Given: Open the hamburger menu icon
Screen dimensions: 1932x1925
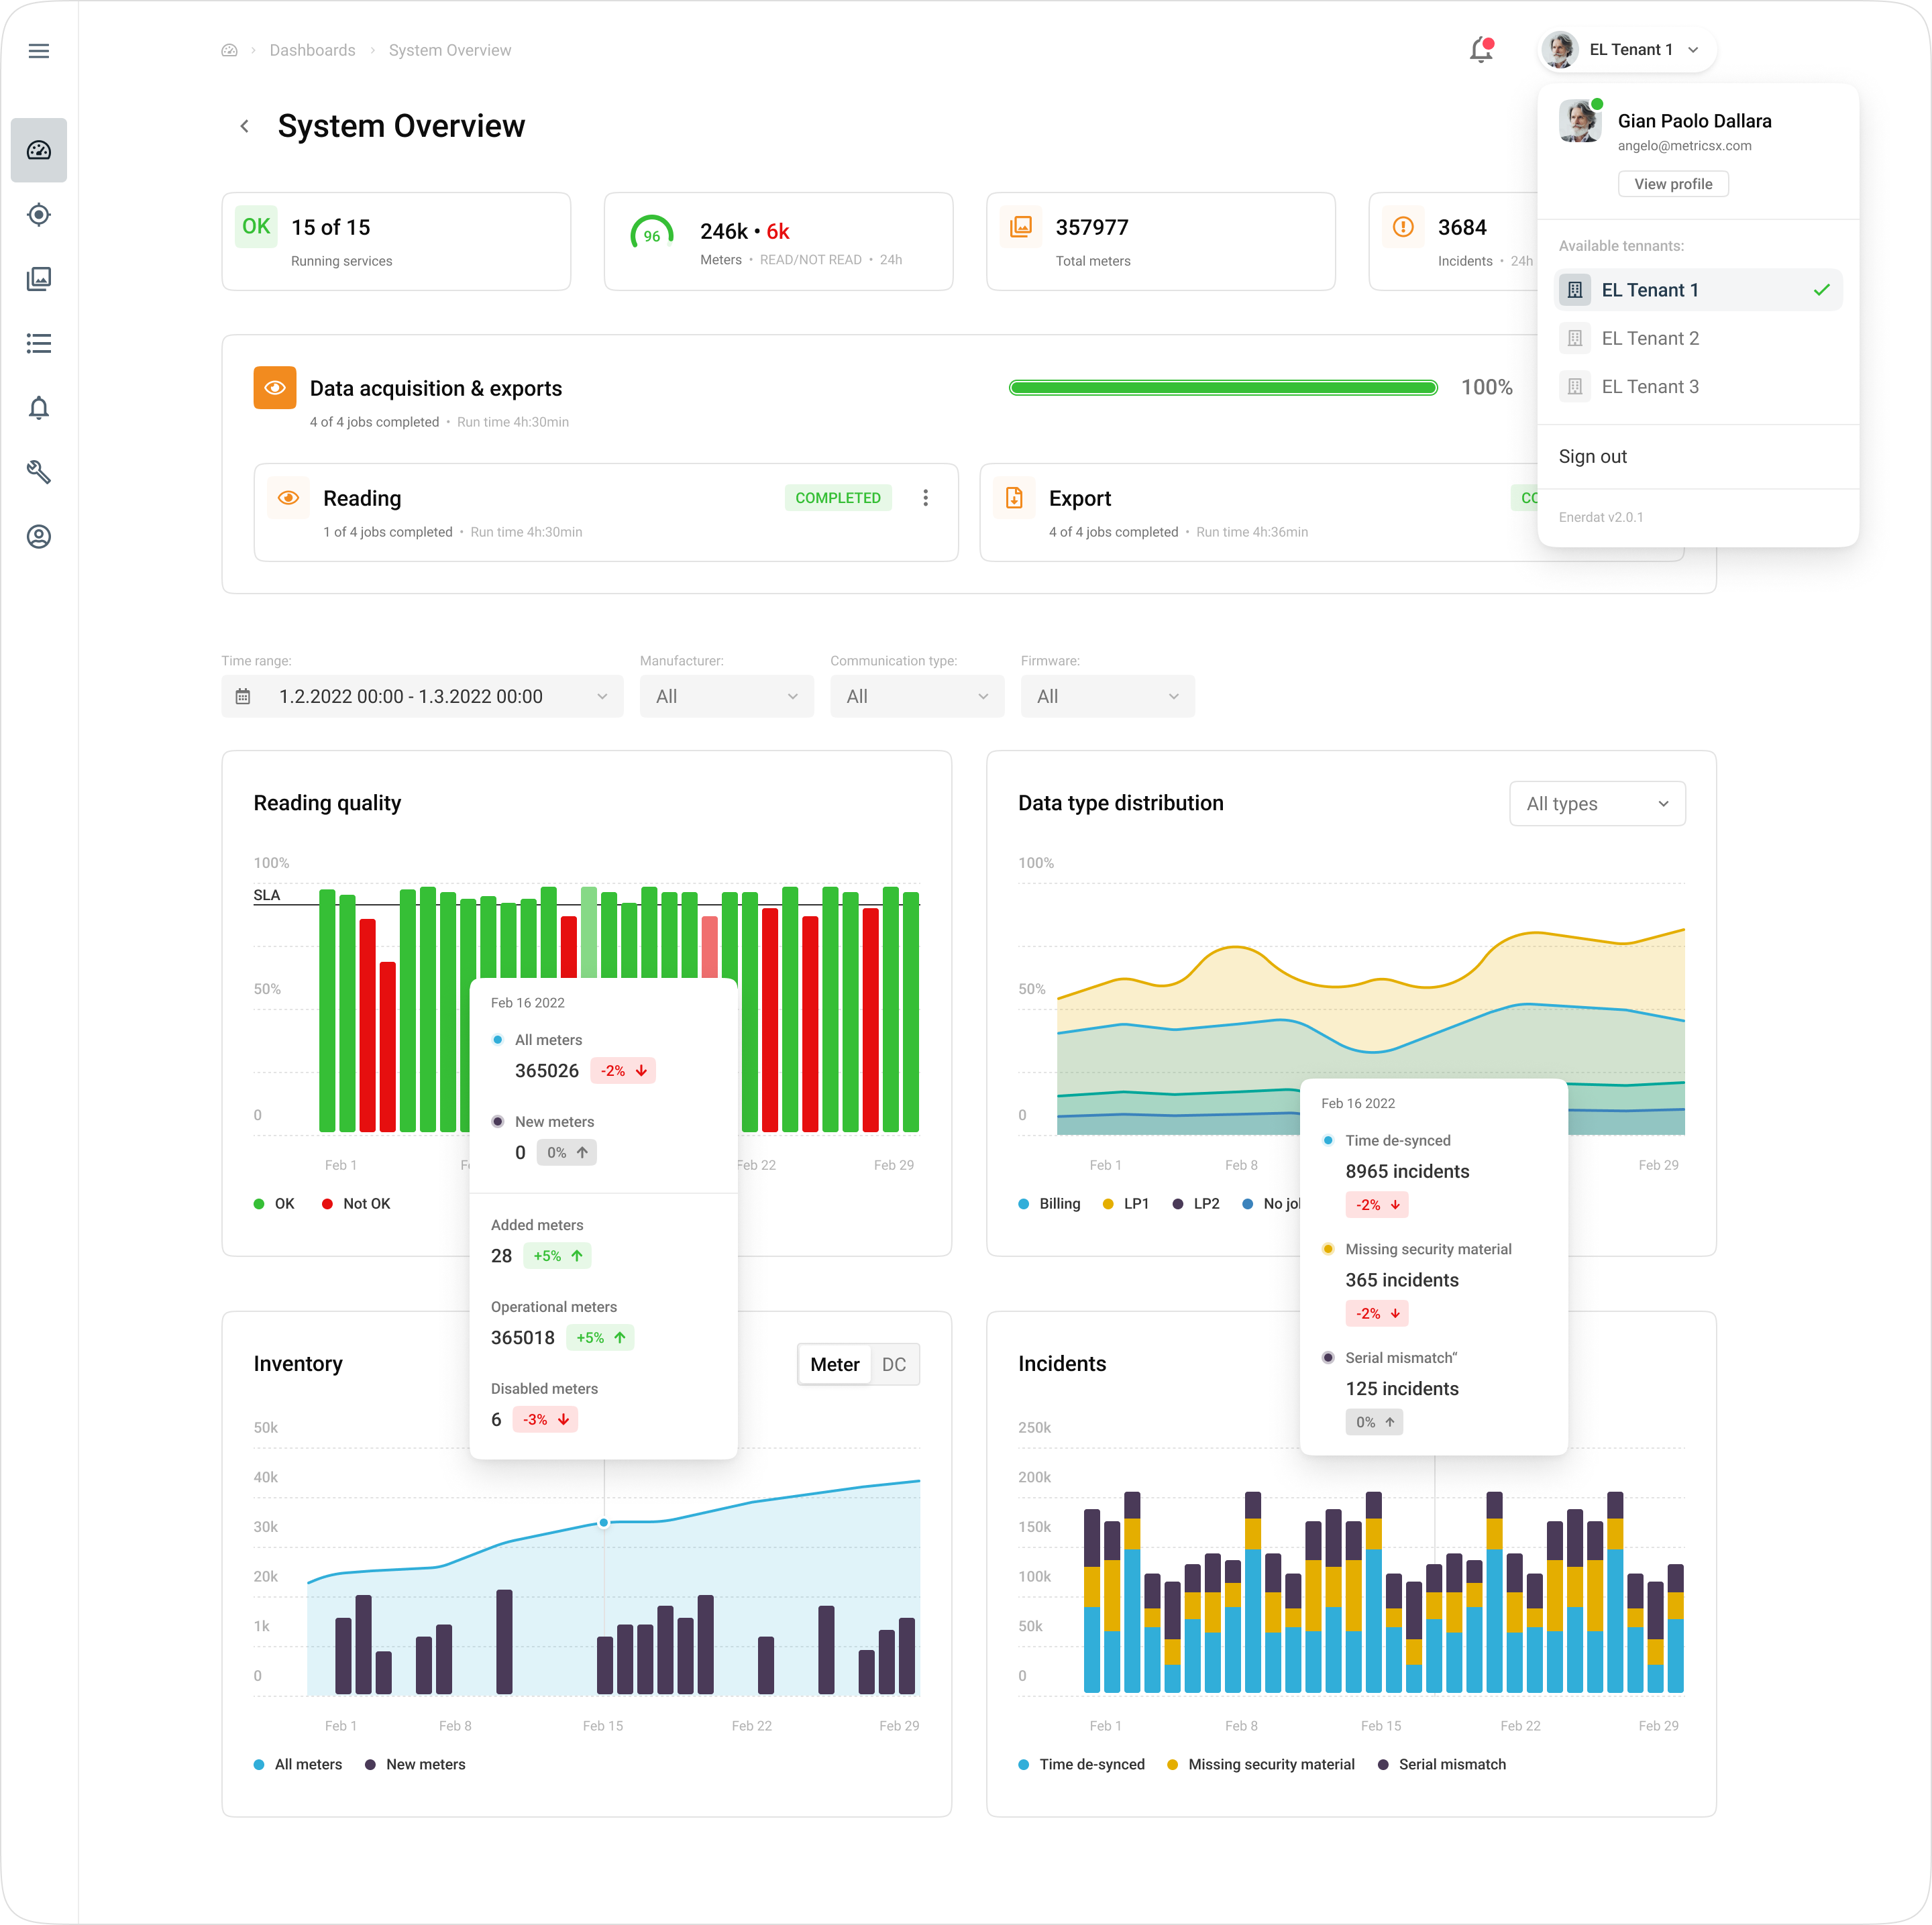Looking at the screenshot, I should click(39, 51).
